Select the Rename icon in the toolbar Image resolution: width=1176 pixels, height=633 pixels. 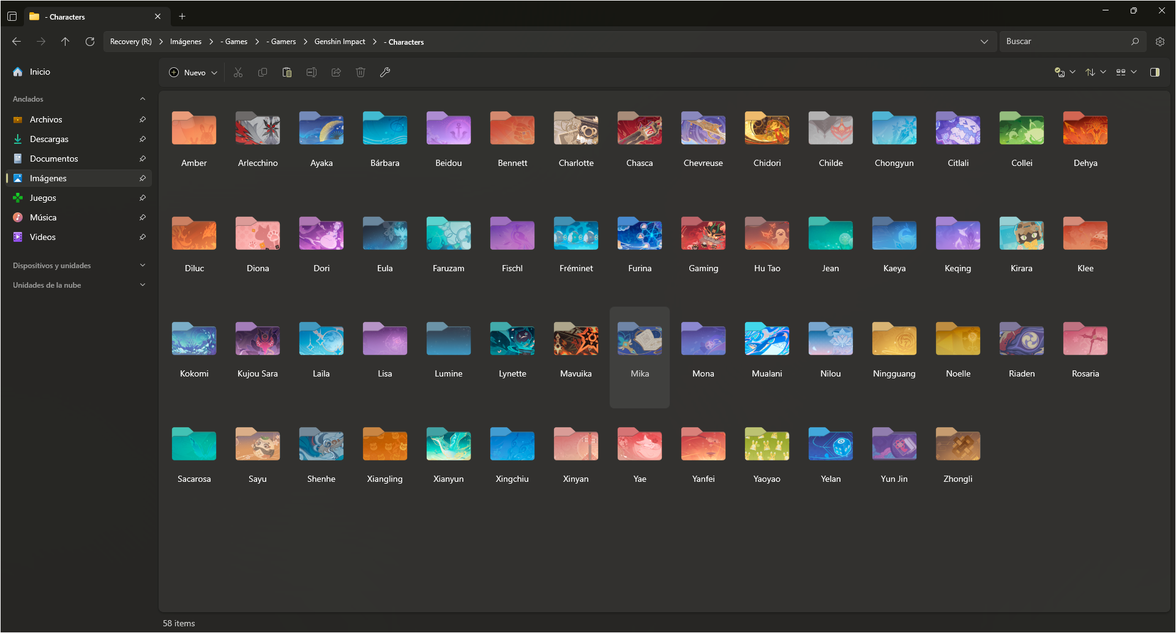click(x=311, y=72)
